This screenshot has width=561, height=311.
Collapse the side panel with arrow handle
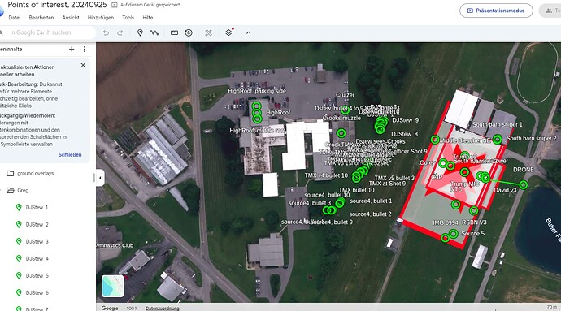(x=100, y=178)
